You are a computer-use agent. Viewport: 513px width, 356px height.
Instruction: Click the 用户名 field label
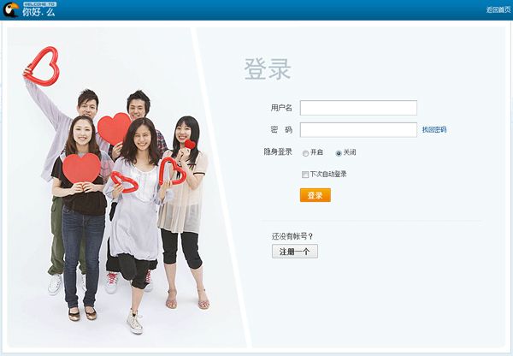[x=281, y=108]
